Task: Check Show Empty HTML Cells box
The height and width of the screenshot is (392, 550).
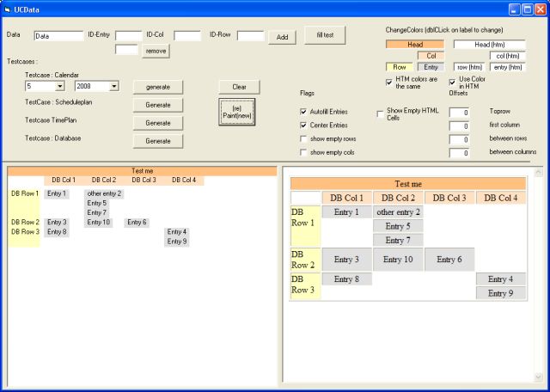Action: point(381,113)
